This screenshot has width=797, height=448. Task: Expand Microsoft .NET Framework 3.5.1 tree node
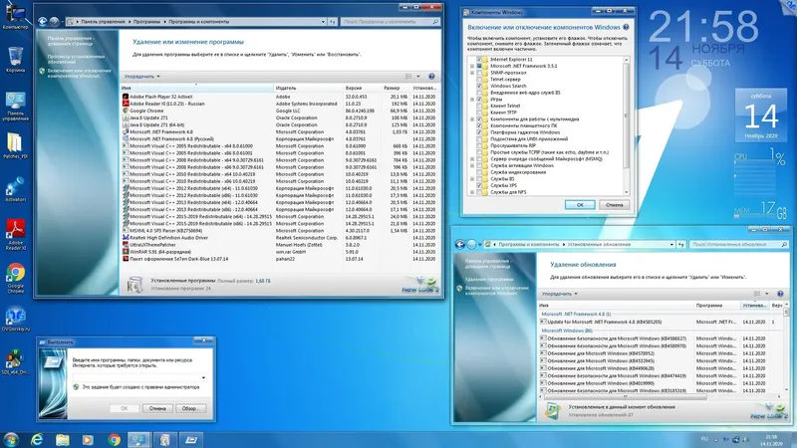click(472, 66)
